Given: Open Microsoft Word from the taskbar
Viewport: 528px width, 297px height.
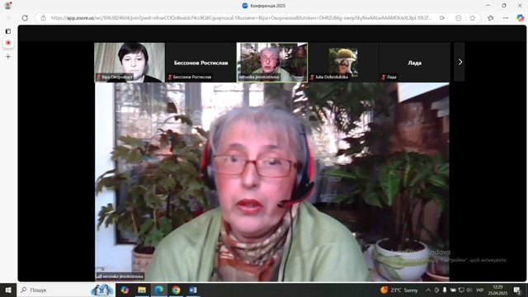Looking at the screenshot, I should (x=192, y=290).
